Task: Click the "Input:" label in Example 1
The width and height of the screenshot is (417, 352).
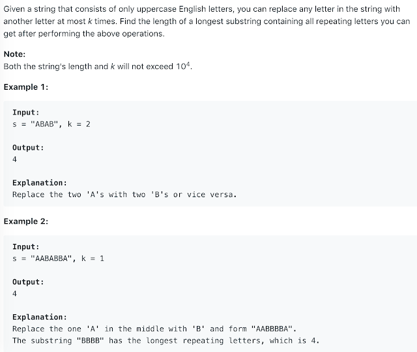Action: coord(26,113)
